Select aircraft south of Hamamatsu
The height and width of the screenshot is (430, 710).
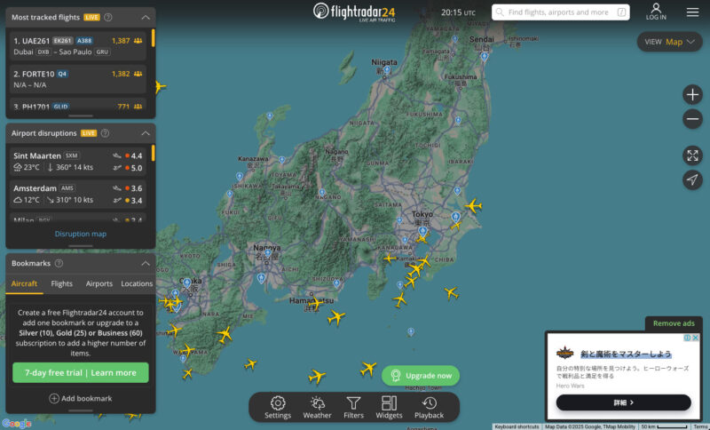click(336, 317)
